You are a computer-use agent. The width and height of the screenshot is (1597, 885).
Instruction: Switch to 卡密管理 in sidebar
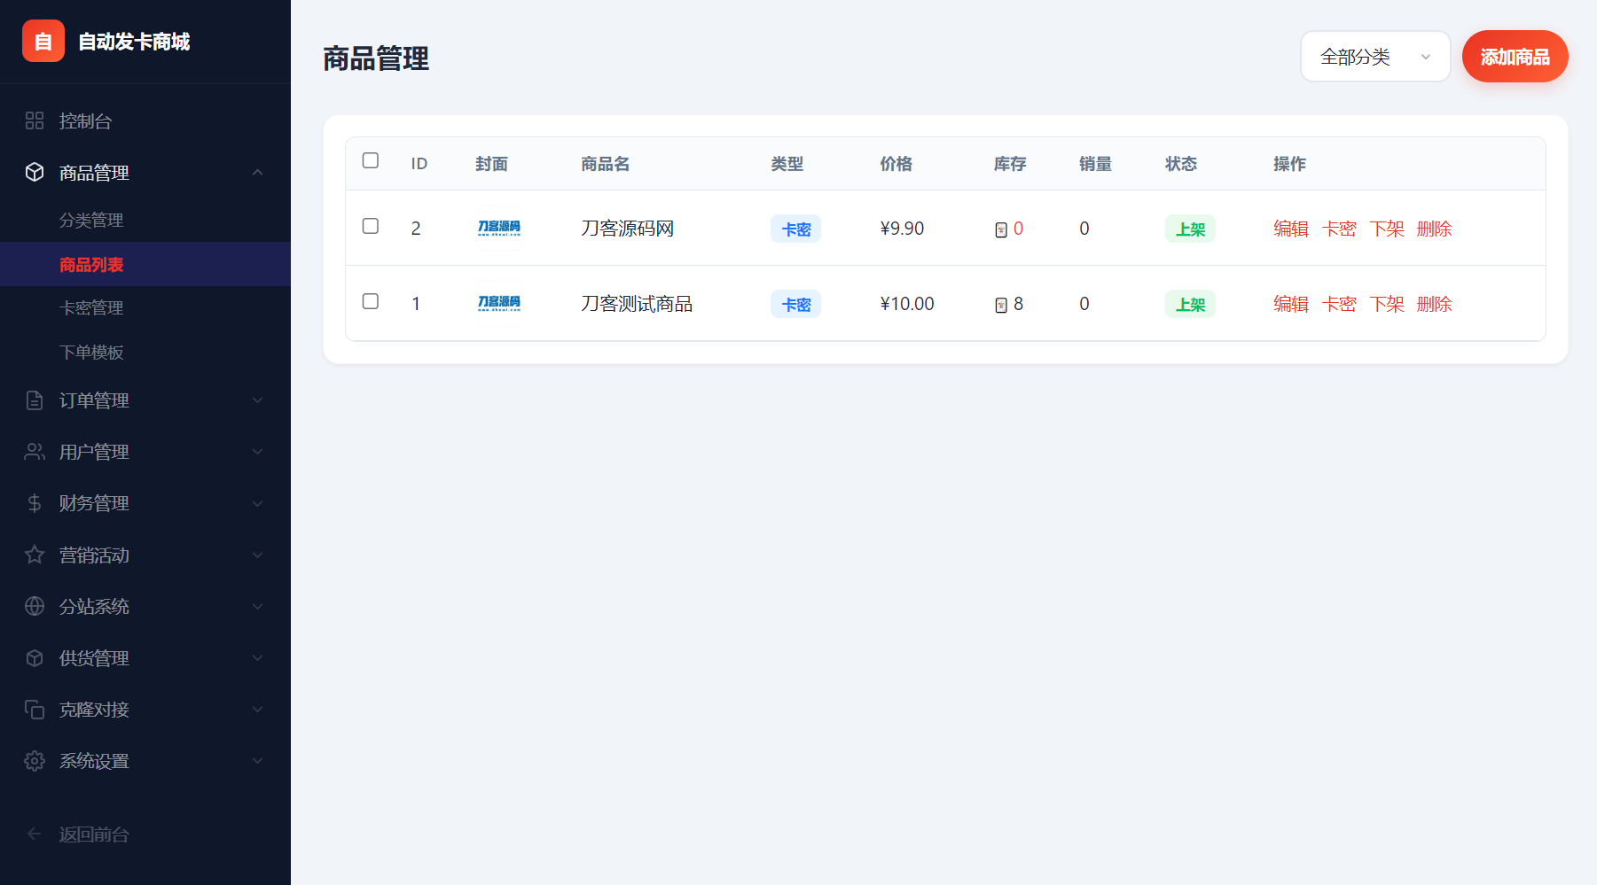click(x=90, y=307)
